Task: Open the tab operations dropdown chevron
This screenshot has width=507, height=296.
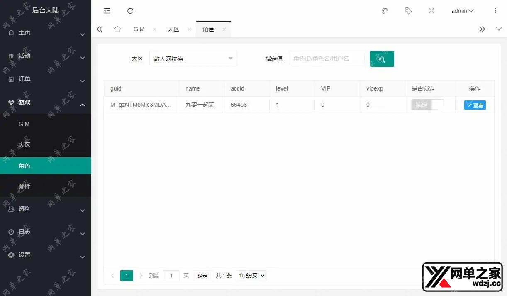Action: pyautogui.click(x=499, y=29)
